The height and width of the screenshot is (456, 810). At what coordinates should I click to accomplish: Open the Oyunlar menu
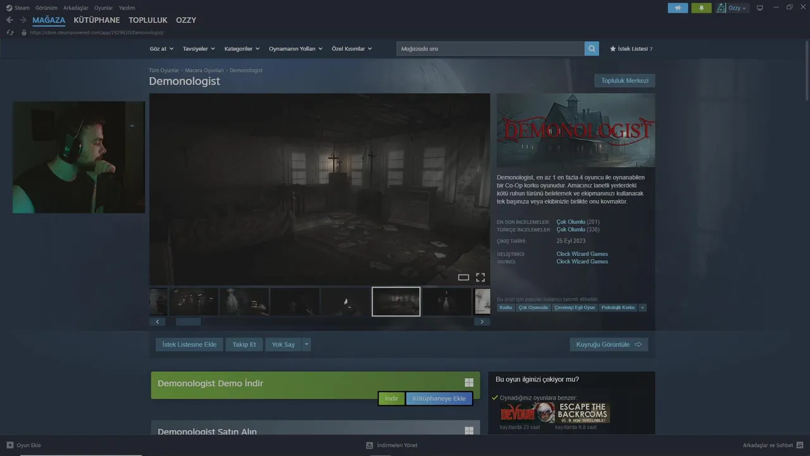tap(104, 8)
